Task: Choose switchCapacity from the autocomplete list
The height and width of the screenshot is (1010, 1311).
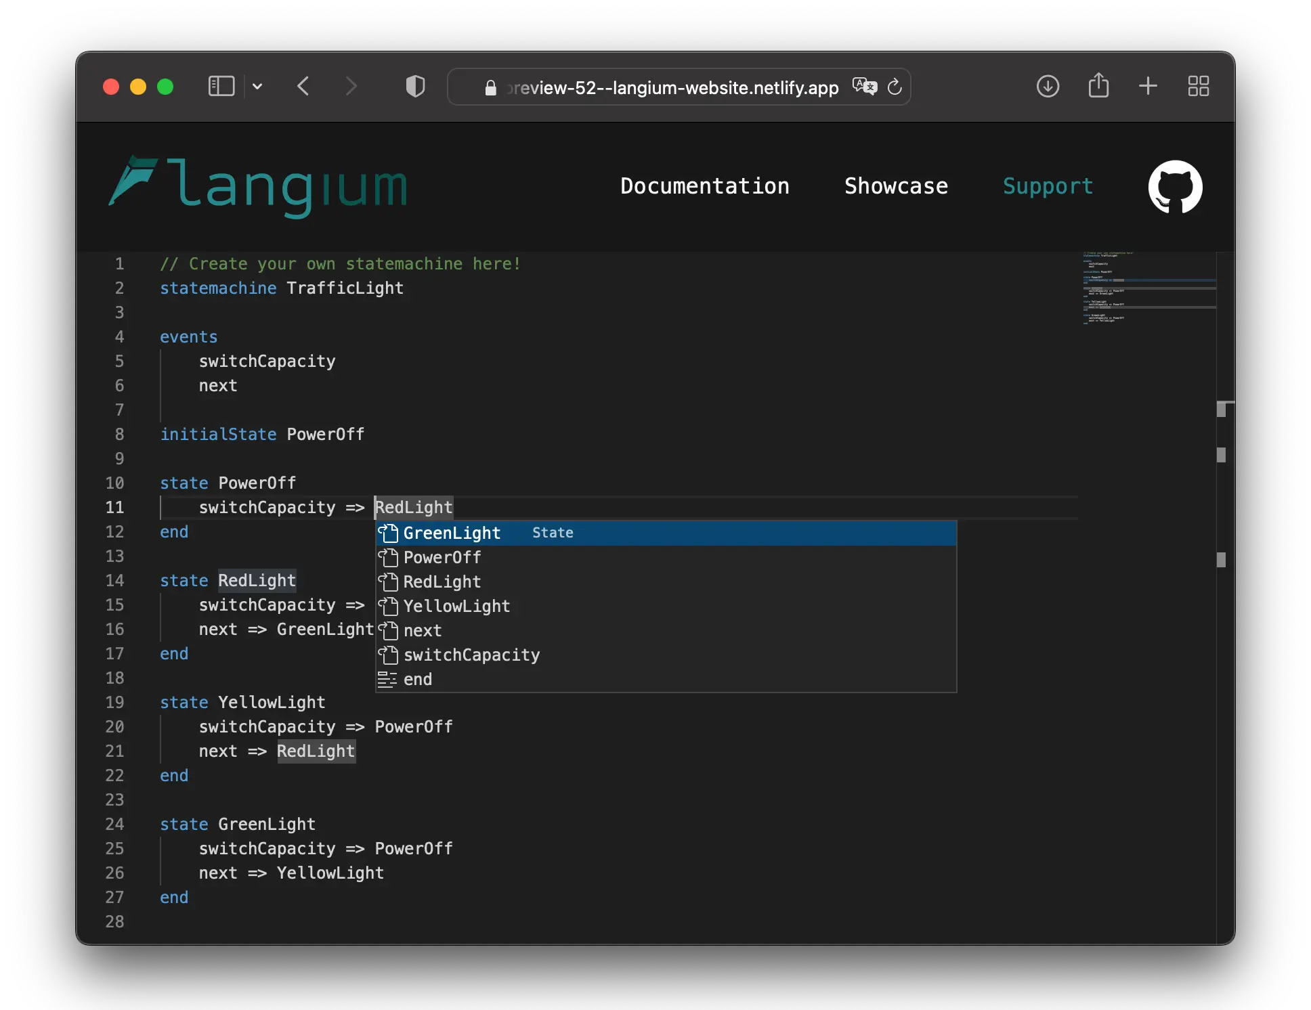Action: tap(666, 655)
